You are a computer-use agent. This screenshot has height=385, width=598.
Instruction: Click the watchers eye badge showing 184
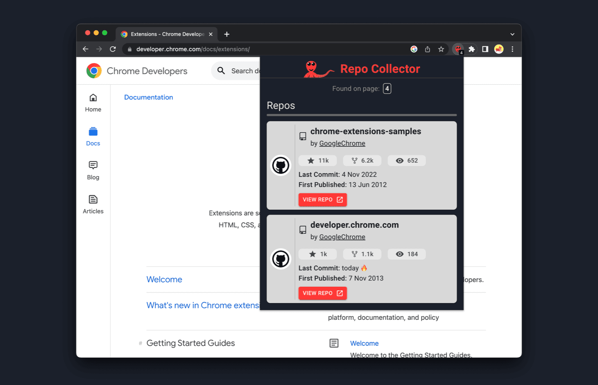(x=406, y=254)
